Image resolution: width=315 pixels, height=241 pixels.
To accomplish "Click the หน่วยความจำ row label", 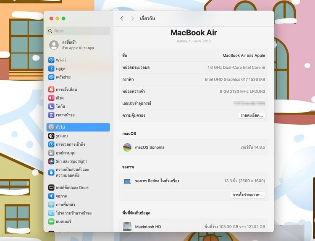I will click(134, 92).
